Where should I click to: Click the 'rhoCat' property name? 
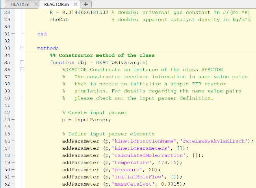59,20
